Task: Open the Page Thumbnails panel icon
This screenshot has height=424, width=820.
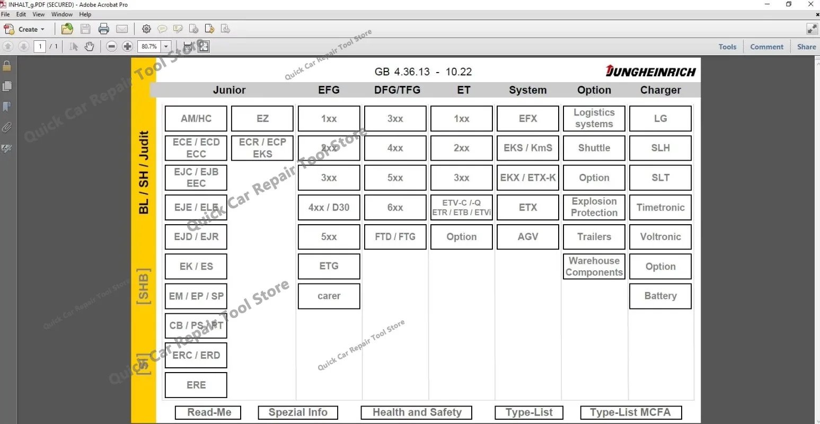Action: [x=7, y=86]
